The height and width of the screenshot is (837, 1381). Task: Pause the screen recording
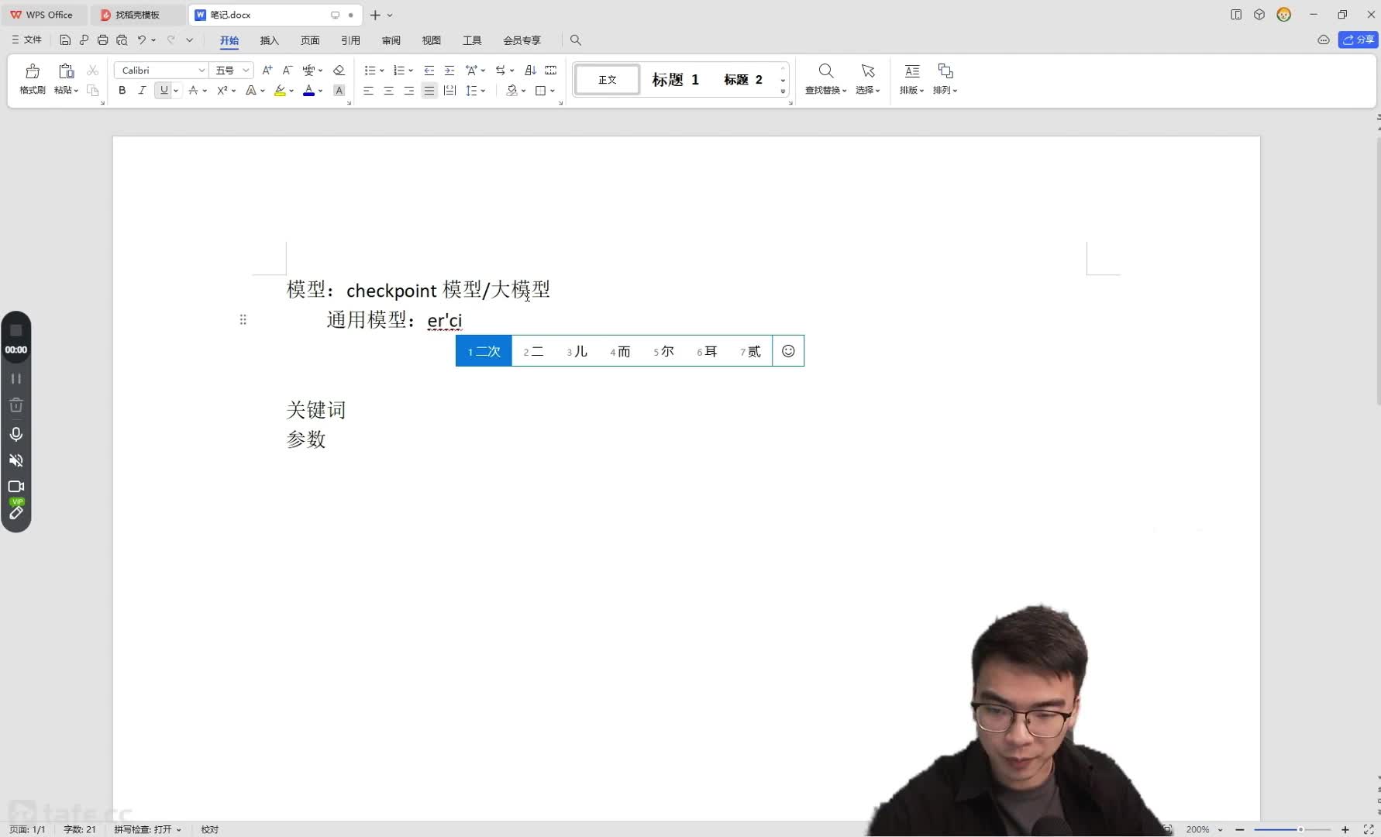[x=15, y=379]
